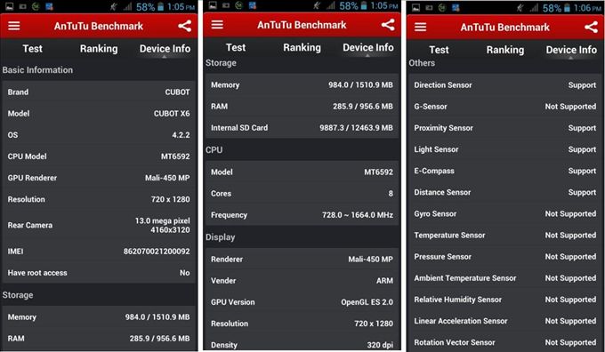Screen dimensions: 605x352
Task: Select Device Info tab in middle screenshot
Action: (x=368, y=47)
